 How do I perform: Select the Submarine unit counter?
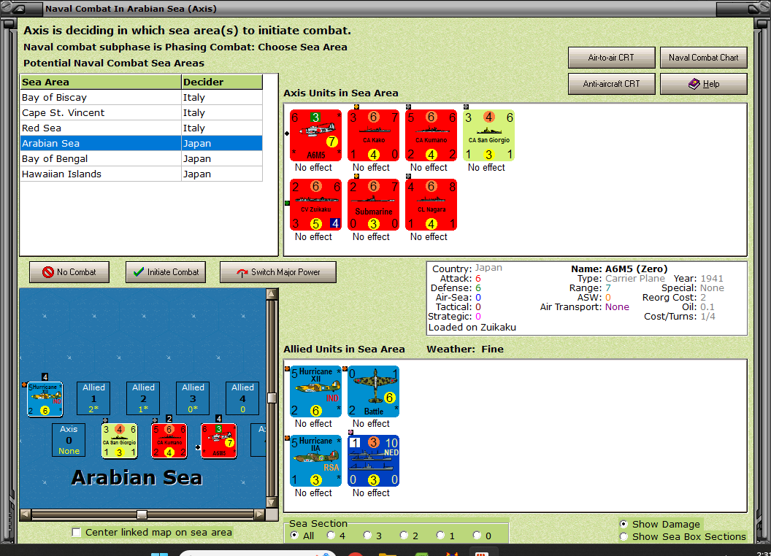[373, 204]
